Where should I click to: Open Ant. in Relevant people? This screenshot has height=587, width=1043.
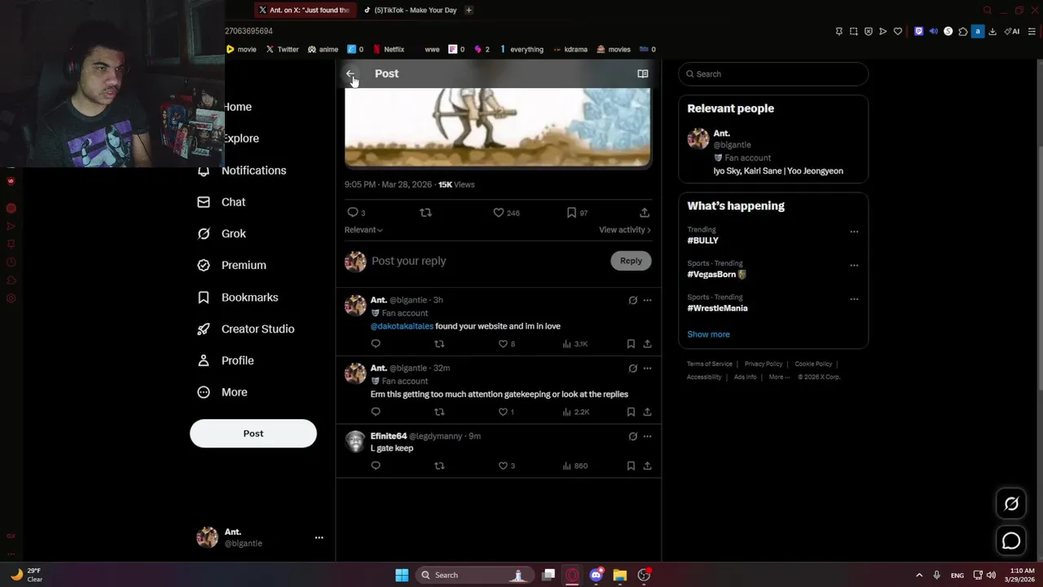[722, 133]
